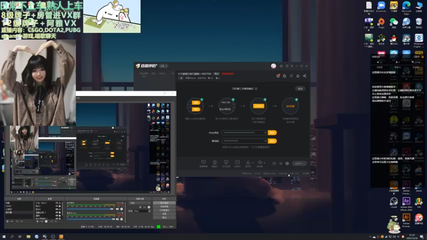Select the active left-panel tab with the orange underline
427x240 pixels.
[144, 74]
